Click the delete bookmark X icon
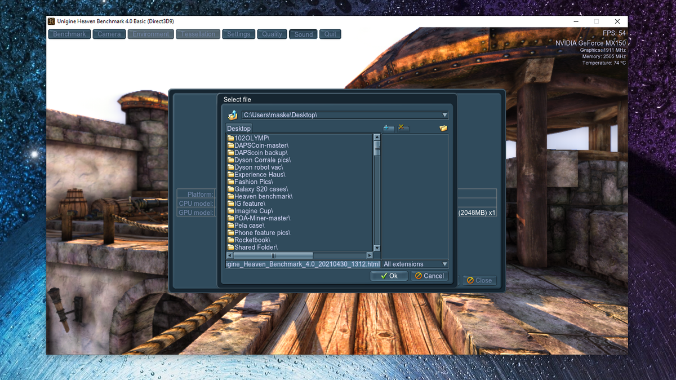The image size is (676, 380). click(402, 128)
